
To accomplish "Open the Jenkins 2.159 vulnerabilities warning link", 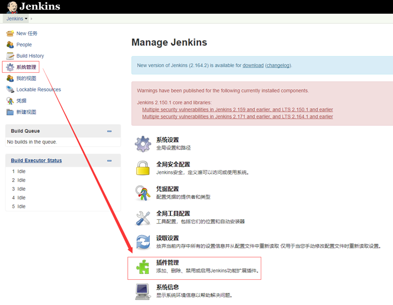I will point(238,109).
